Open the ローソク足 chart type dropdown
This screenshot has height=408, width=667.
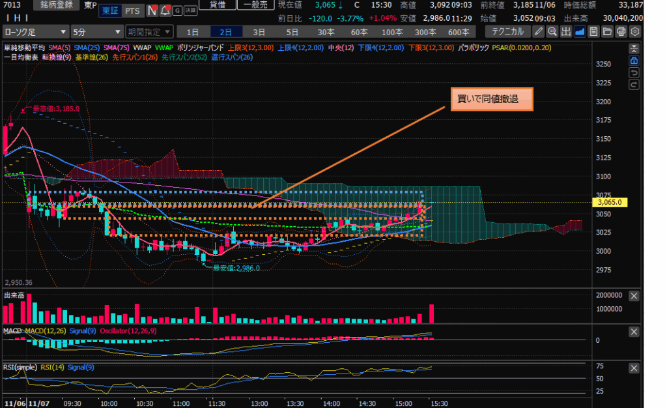tap(35, 32)
